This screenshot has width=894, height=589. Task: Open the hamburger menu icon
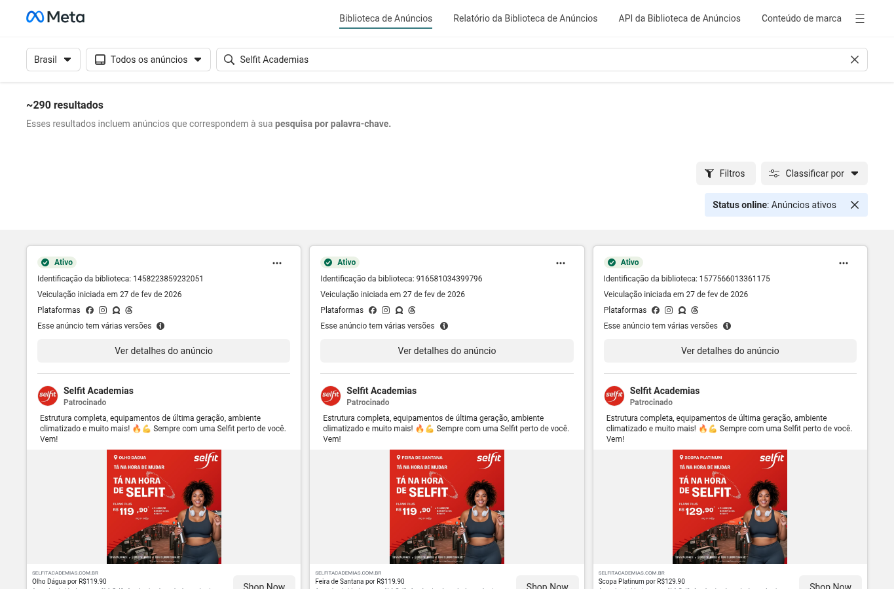click(860, 18)
